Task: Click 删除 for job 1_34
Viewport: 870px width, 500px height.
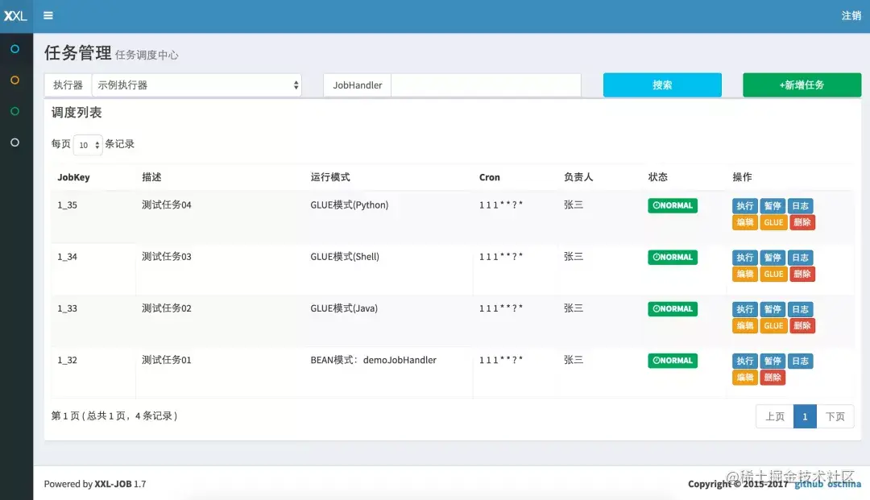Action: point(802,274)
